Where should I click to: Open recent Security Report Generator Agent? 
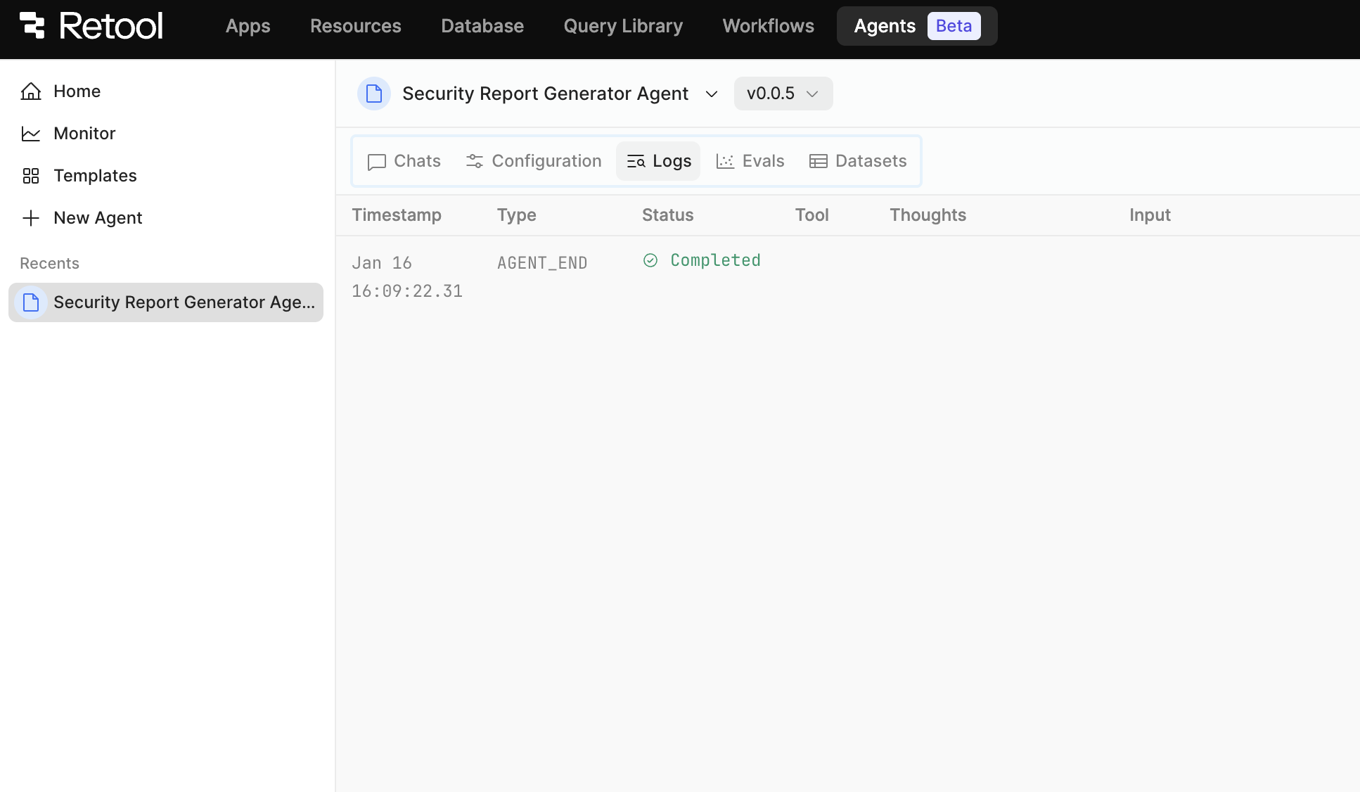(166, 302)
